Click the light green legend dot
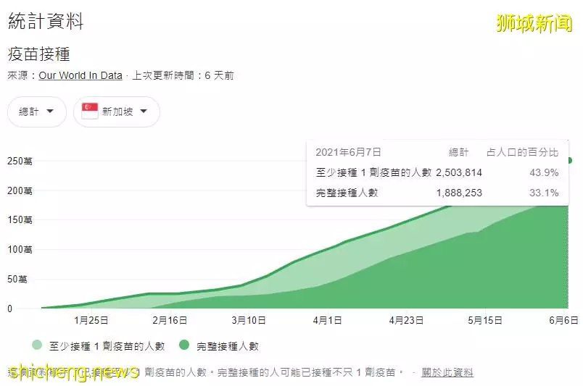The height and width of the screenshot is (386, 583). click(x=37, y=345)
